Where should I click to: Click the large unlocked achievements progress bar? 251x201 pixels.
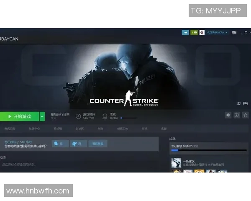pyautogui.click(x=209, y=150)
